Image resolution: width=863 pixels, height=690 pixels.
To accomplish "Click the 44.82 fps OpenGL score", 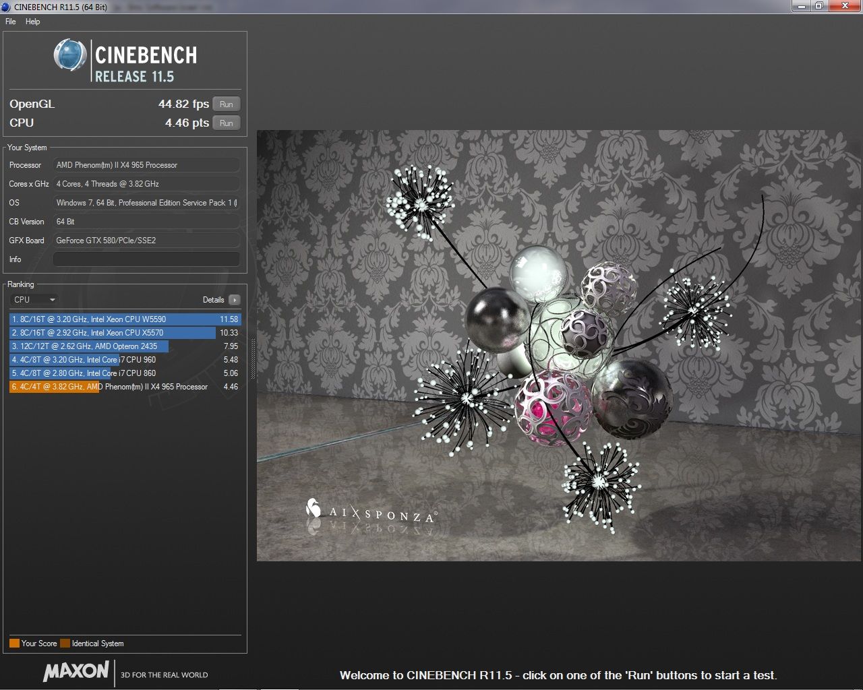I will pyautogui.click(x=183, y=104).
